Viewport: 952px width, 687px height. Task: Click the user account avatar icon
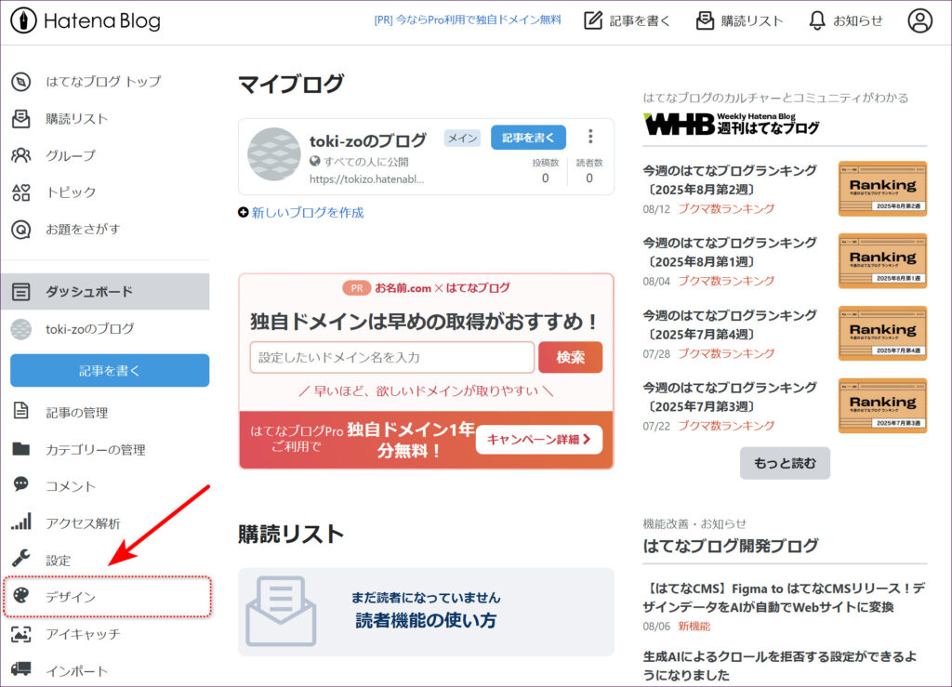point(919,20)
